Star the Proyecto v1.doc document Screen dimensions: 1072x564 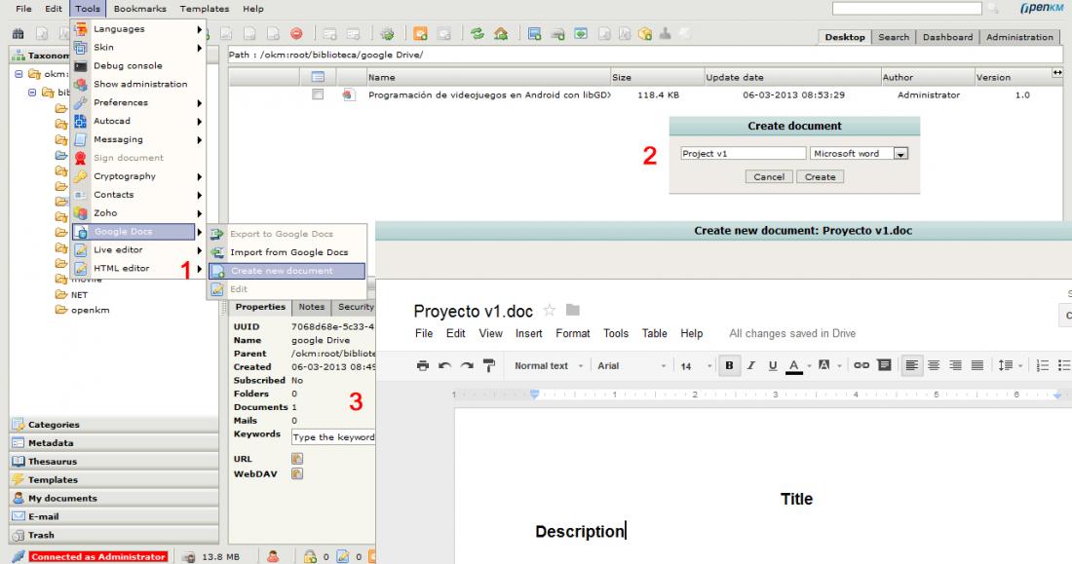coord(548,312)
